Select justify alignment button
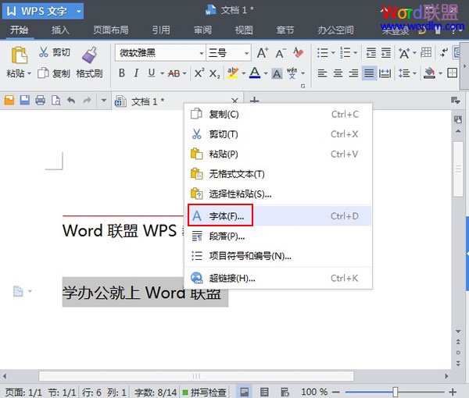Image resolution: width=469 pixels, height=398 pixels. click(x=369, y=73)
